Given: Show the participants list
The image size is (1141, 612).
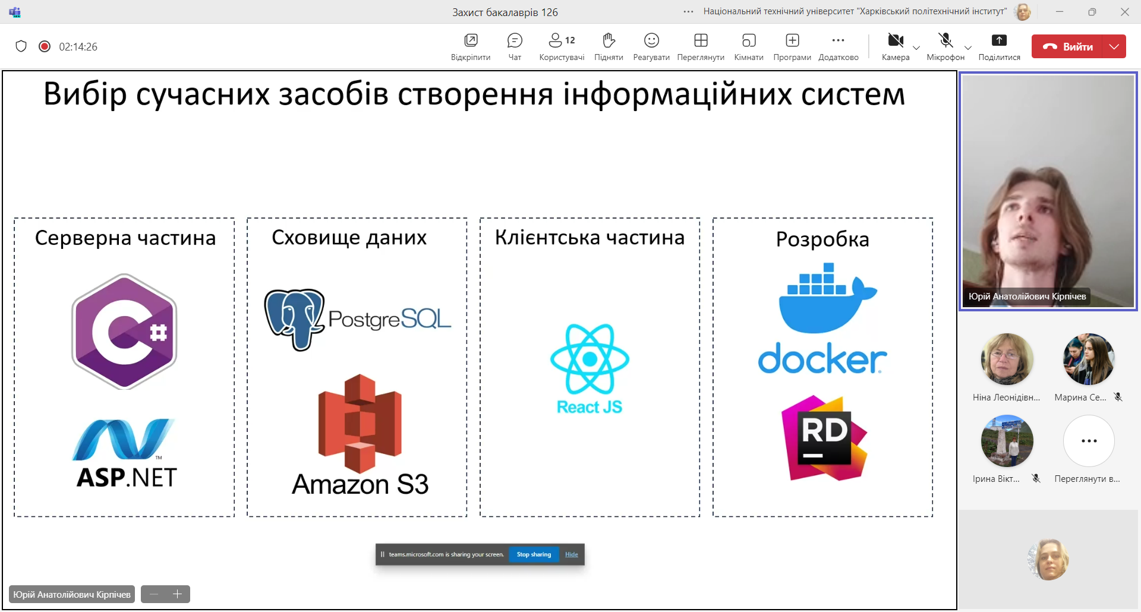Looking at the screenshot, I should tap(562, 46).
